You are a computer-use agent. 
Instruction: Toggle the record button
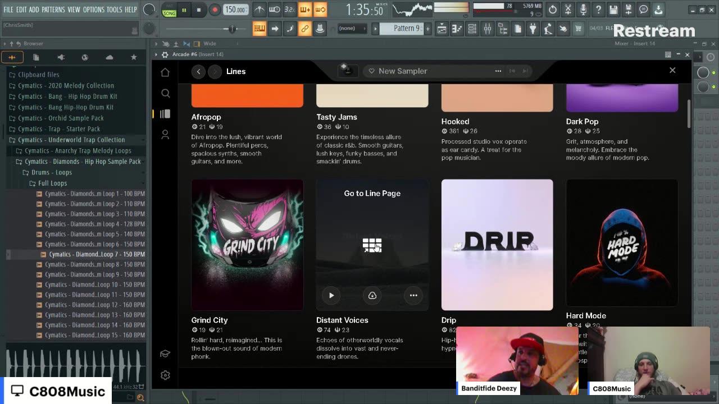(215, 10)
